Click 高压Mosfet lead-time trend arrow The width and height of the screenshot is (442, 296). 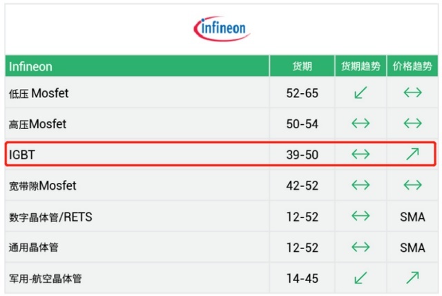(361, 123)
